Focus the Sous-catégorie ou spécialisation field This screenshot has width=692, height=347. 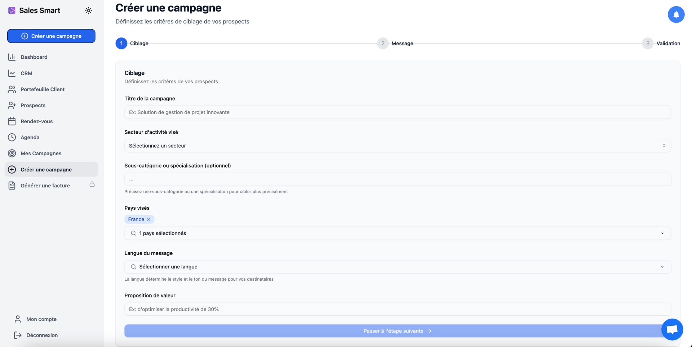pyautogui.click(x=398, y=179)
